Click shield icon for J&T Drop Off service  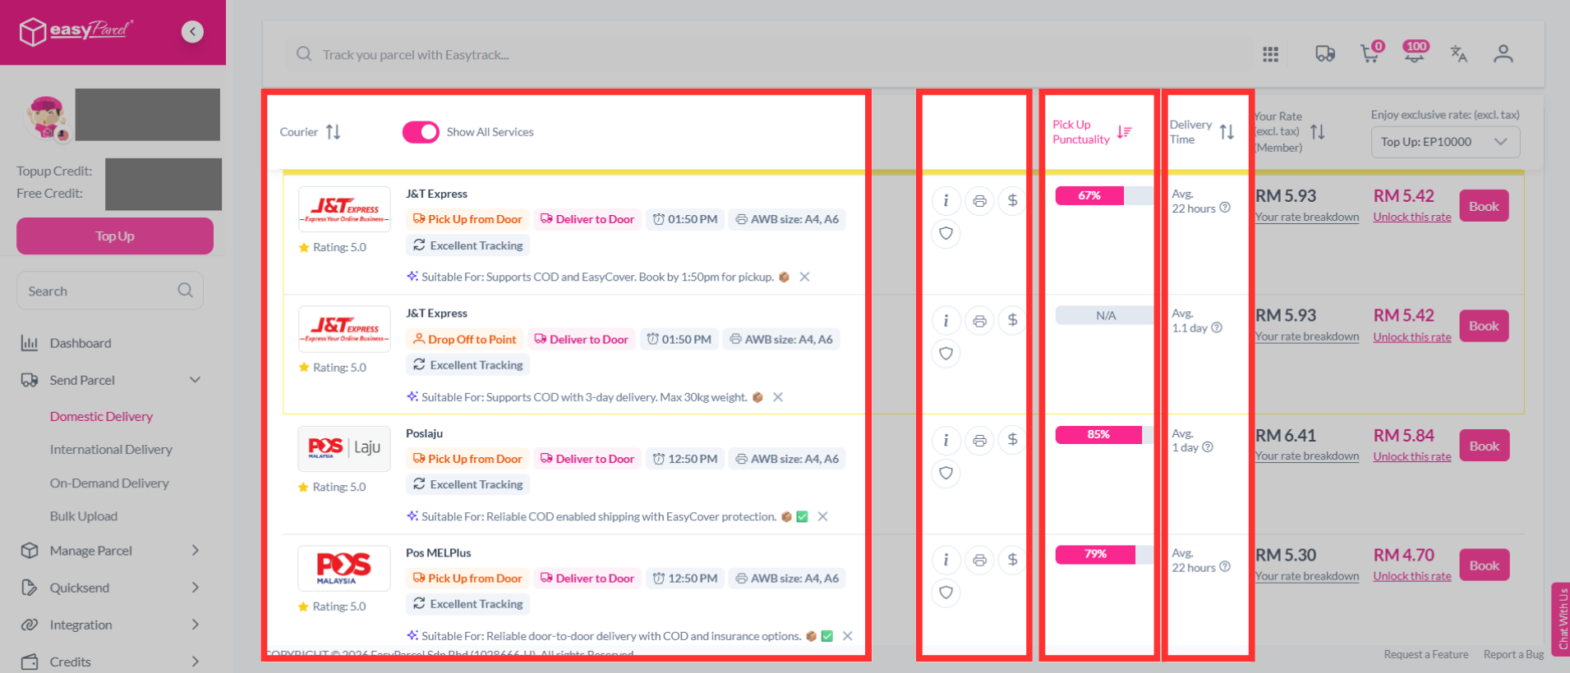pos(946,354)
